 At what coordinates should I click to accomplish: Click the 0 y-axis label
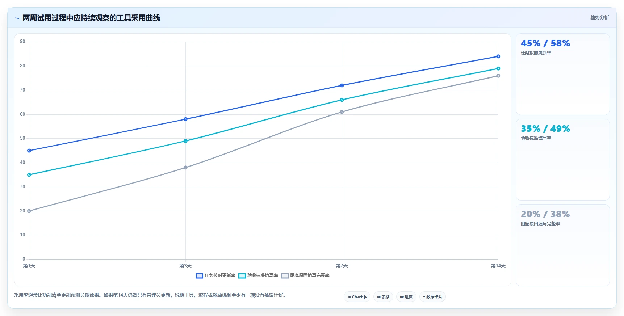coord(24,259)
